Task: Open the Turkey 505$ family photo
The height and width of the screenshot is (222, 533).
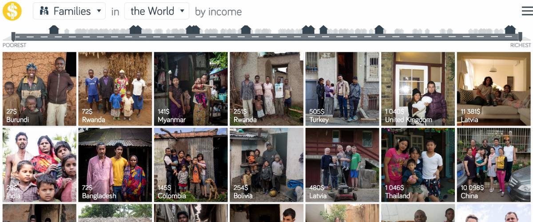Action: 342,89
